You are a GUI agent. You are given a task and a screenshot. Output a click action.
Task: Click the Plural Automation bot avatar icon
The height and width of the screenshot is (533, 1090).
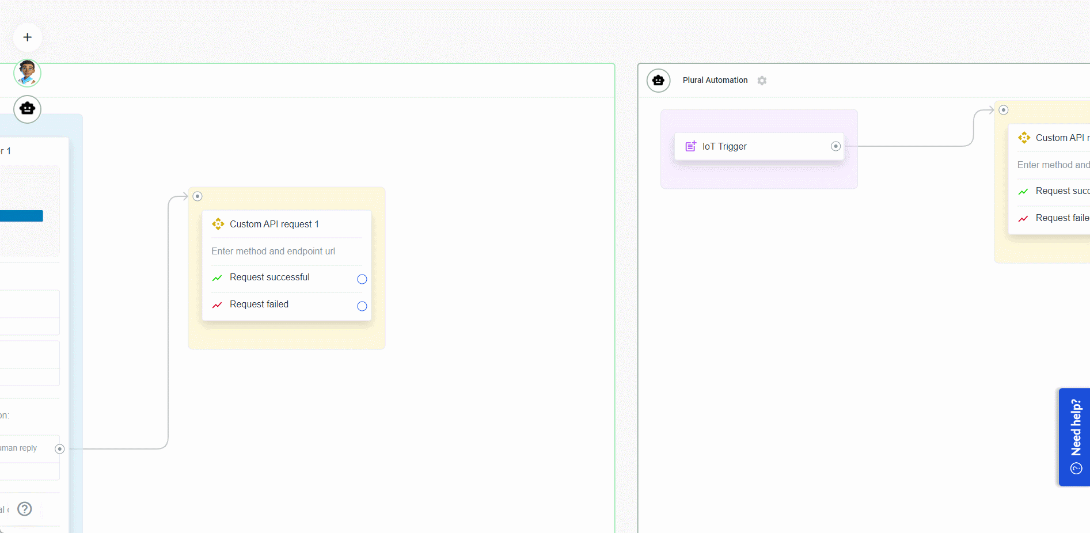(658, 81)
